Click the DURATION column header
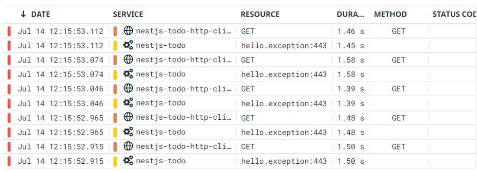This screenshot has height=172, width=477. pyautogui.click(x=350, y=14)
